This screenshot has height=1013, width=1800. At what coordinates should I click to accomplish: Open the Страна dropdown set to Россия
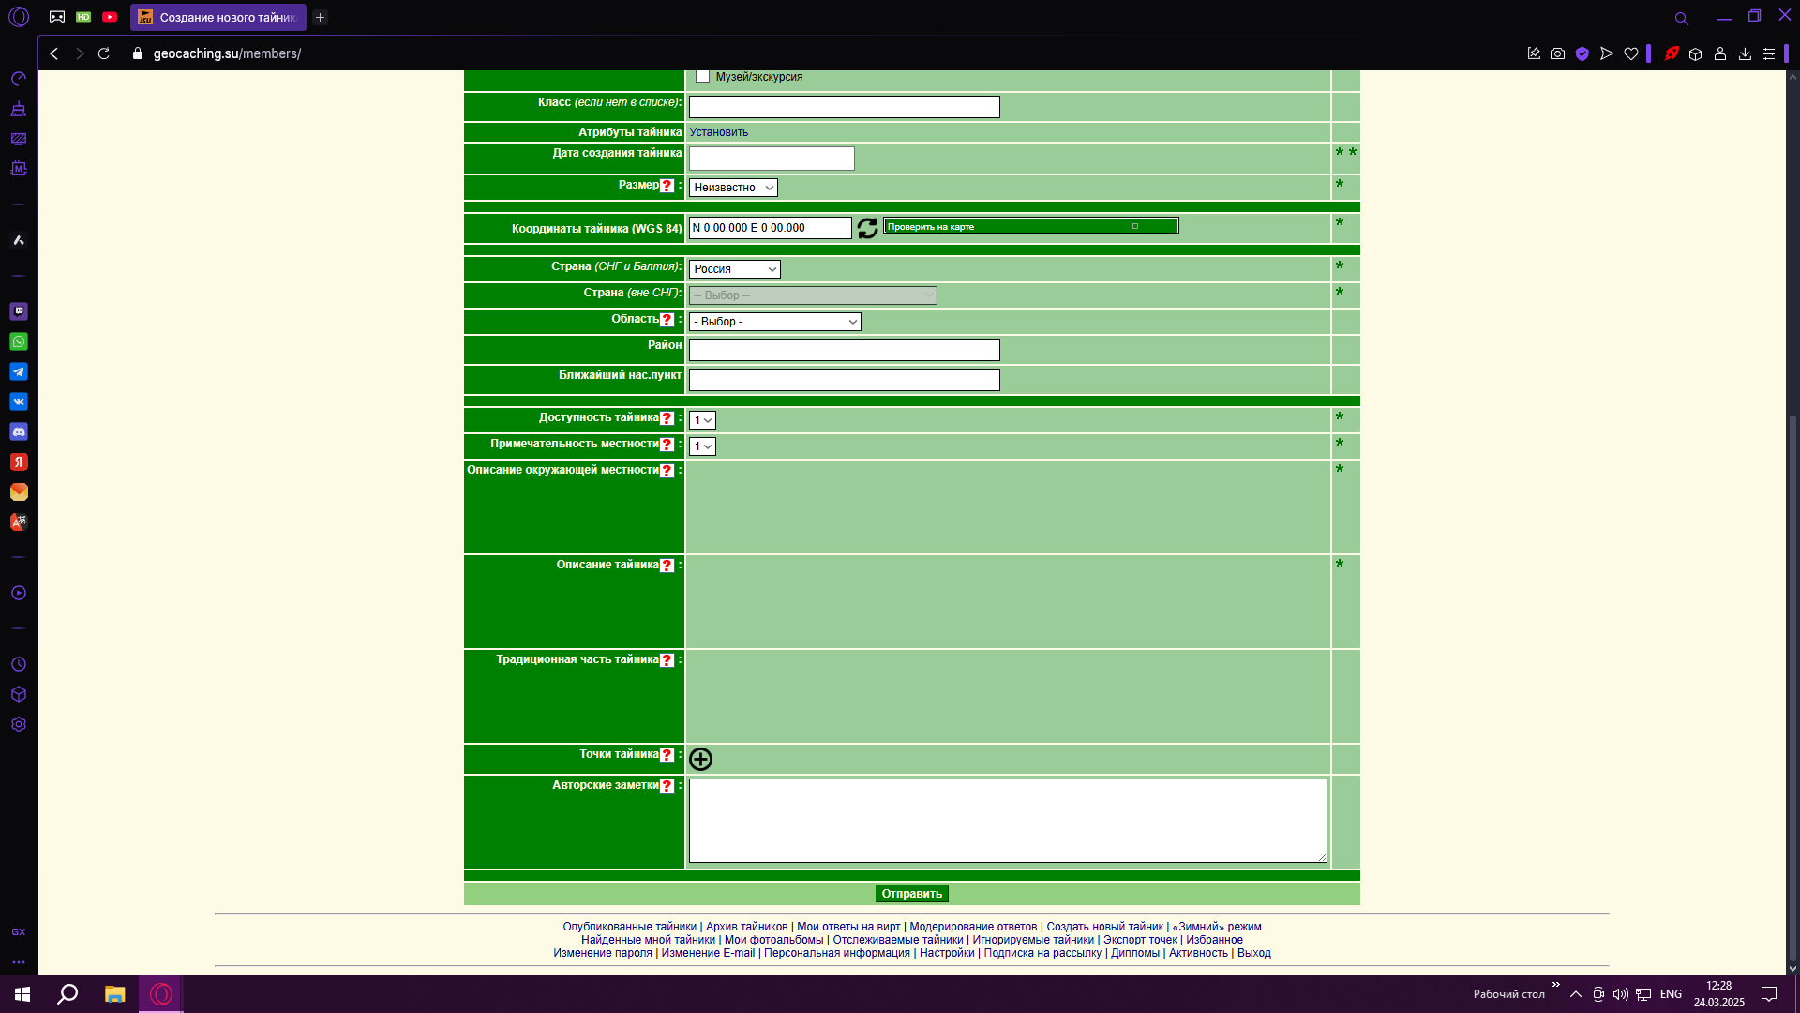[x=734, y=269]
